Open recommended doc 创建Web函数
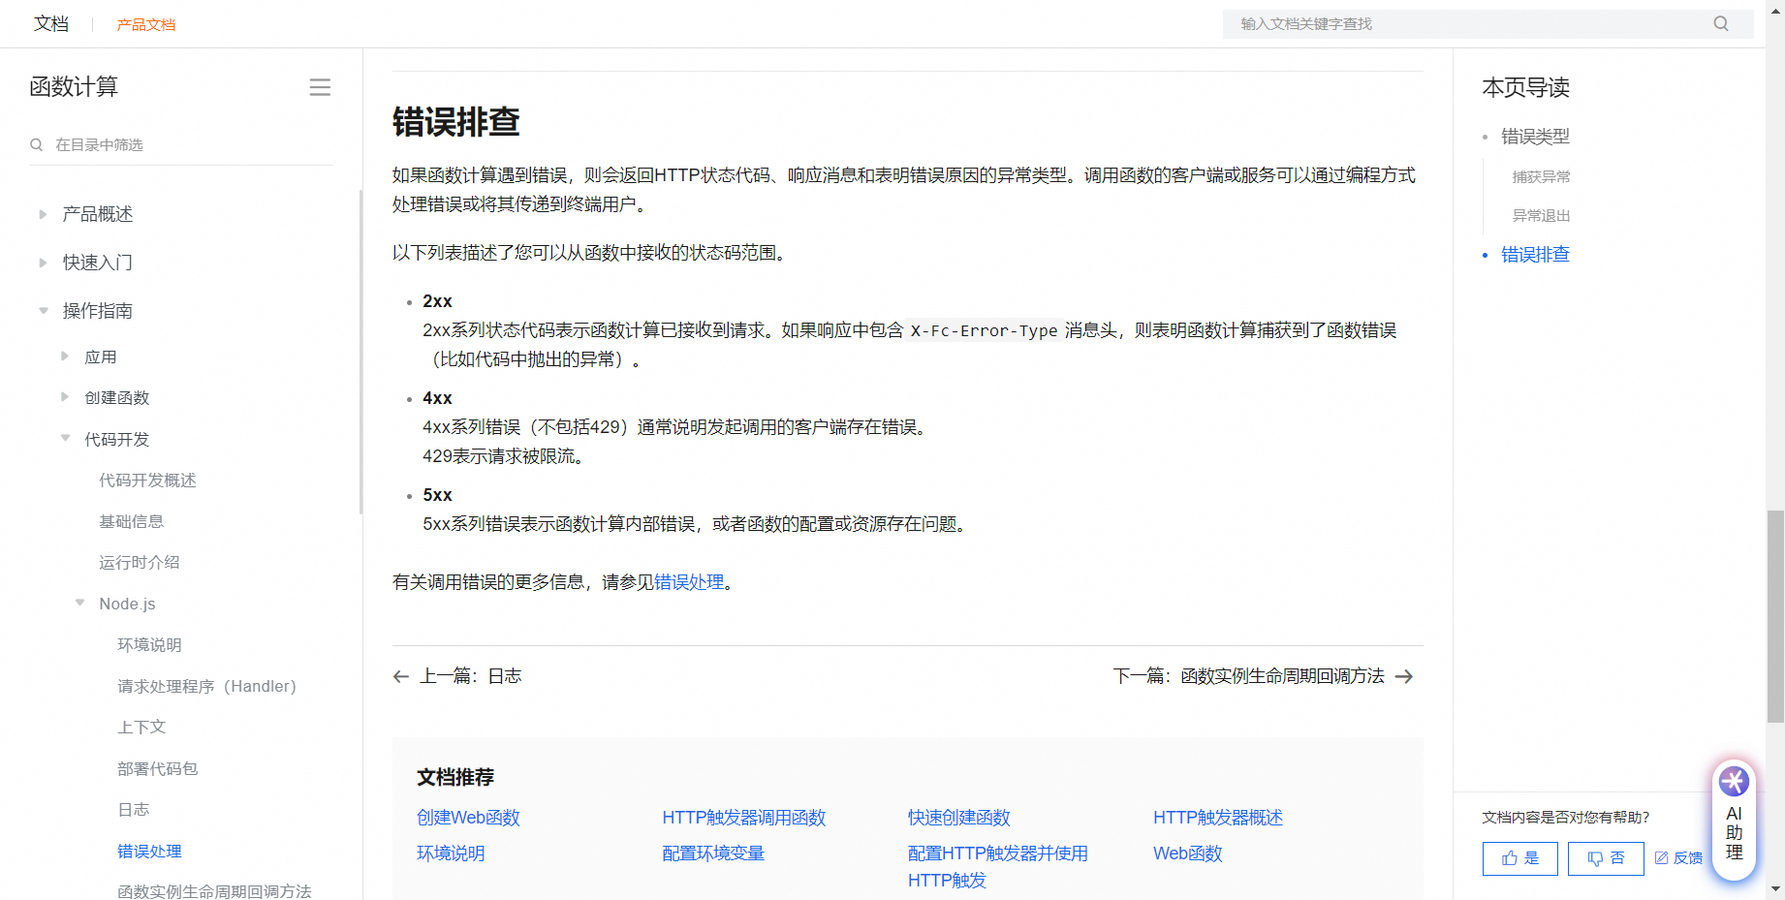This screenshot has height=900, width=1785. click(468, 818)
